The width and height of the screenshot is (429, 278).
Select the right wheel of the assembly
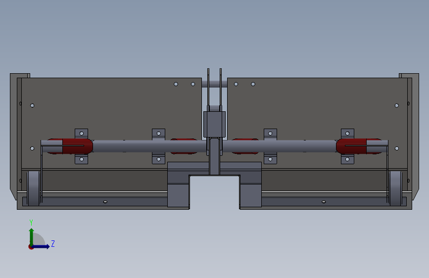coord(395,188)
